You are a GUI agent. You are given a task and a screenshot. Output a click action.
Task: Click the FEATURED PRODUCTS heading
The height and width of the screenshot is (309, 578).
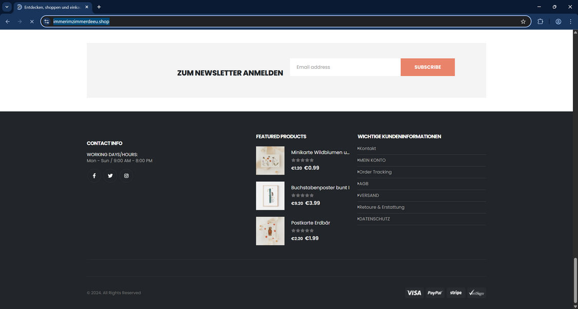tap(281, 137)
